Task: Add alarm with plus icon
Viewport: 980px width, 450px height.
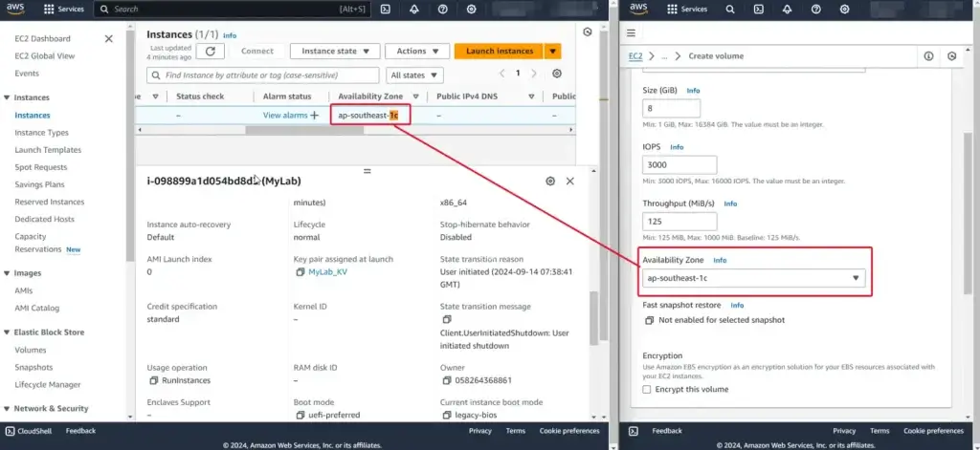Action: pos(314,116)
